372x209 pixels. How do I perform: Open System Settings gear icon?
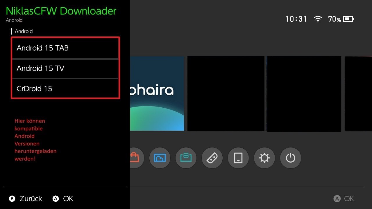(264, 158)
